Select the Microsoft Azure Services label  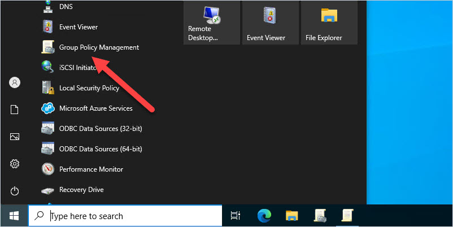click(96, 108)
